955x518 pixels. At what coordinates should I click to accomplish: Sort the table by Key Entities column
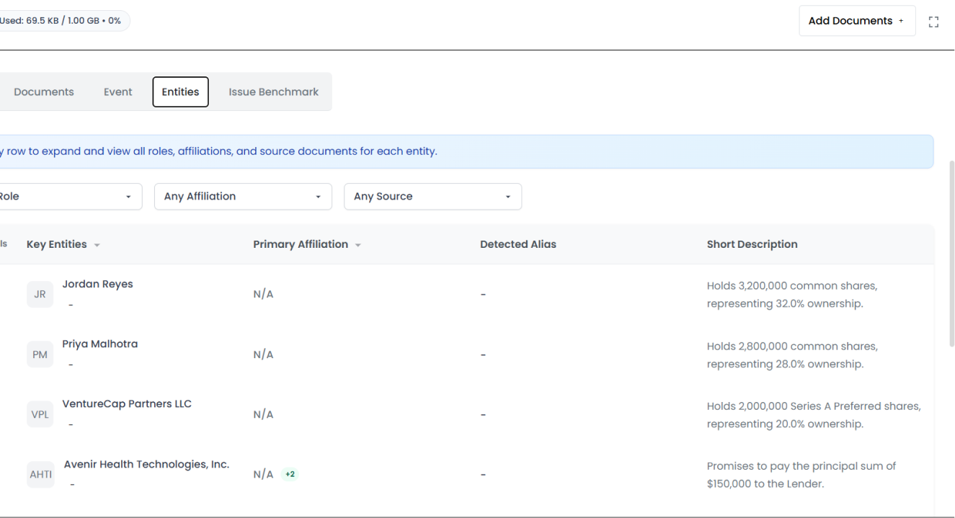click(x=97, y=244)
